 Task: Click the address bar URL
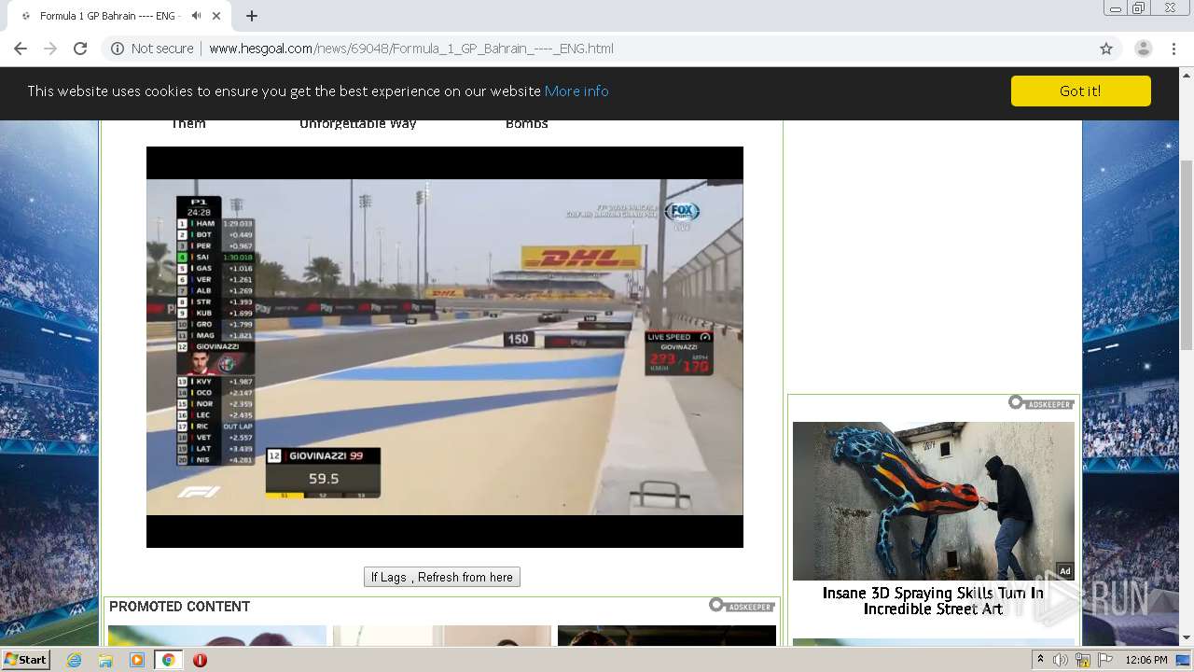(411, 49)
